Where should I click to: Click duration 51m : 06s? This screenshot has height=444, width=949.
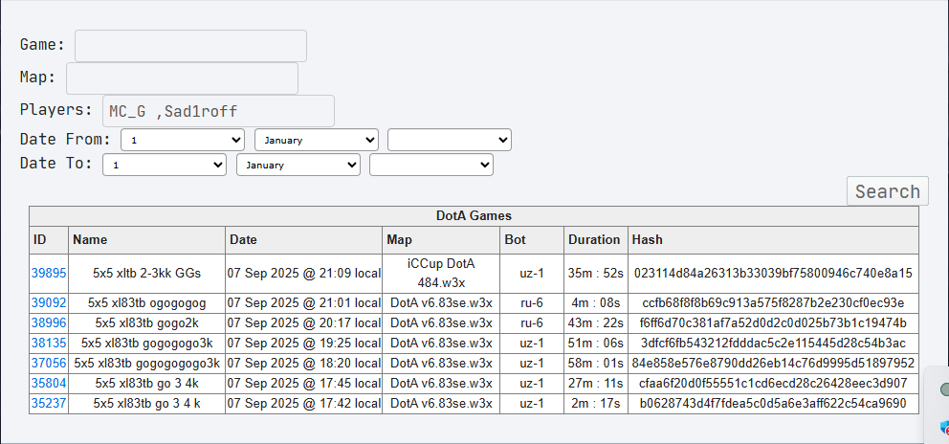coord(596,343)
